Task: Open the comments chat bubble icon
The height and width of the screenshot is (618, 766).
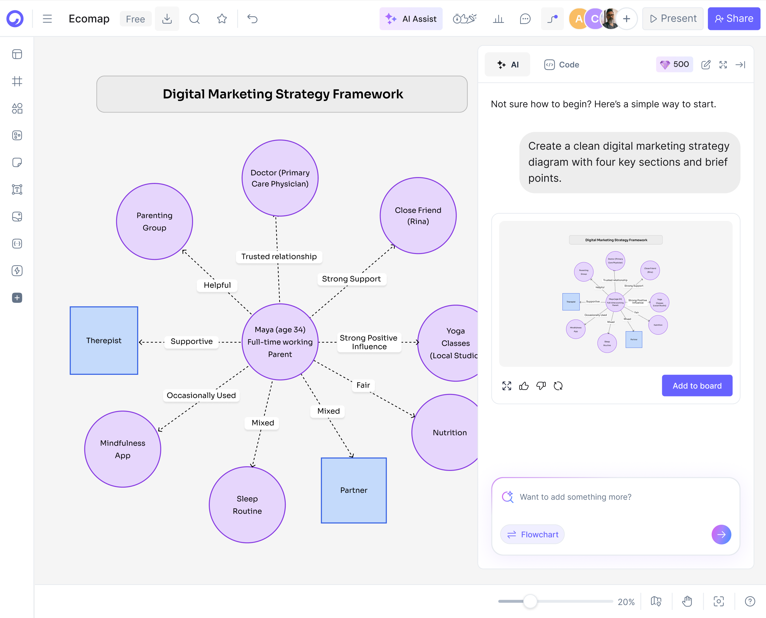Action: tap(525, 19)
